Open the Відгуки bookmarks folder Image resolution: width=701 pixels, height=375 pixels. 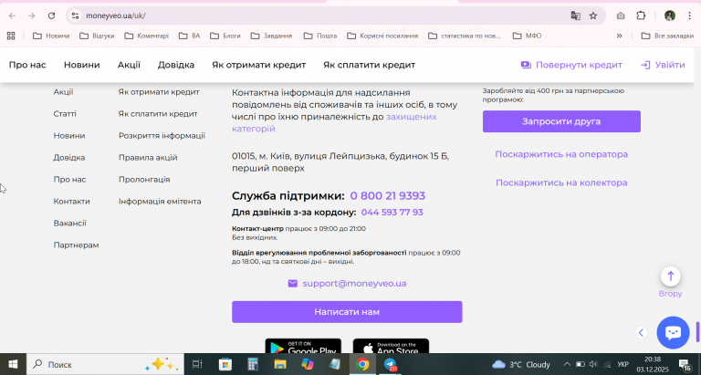click(97, 36)
